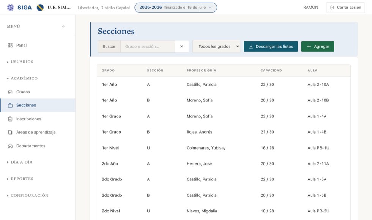
Task: Go to Grados in the sidebar
Action: coord(38,92)
